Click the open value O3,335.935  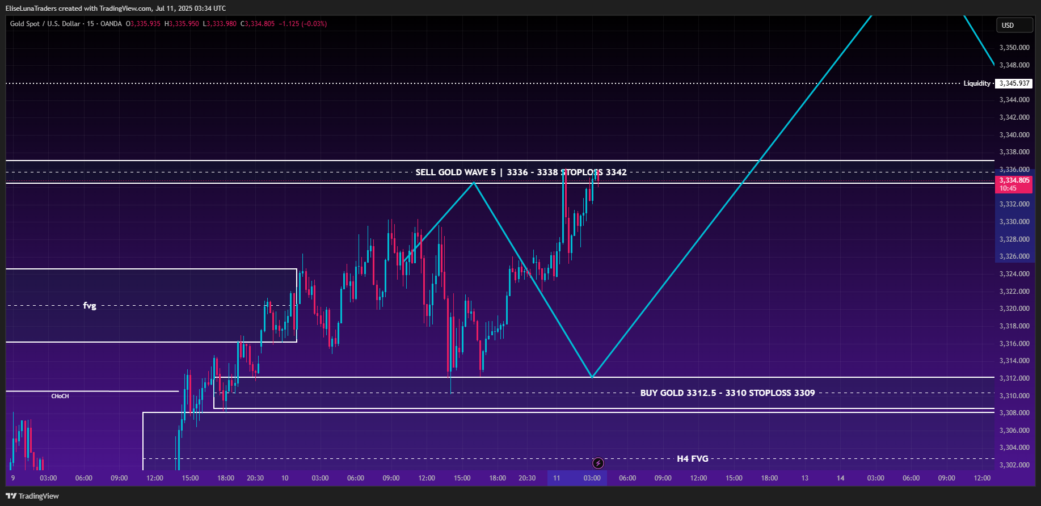coord(143,24)
